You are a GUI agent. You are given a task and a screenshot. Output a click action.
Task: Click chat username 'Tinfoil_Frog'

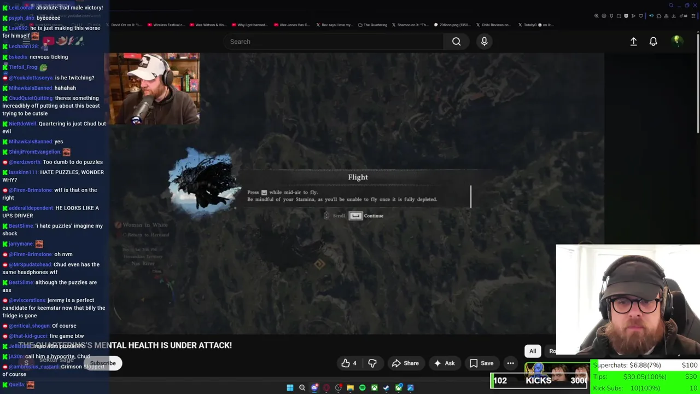coord(23,67)
